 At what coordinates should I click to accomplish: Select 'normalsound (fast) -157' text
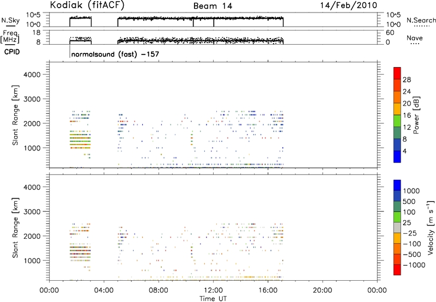click(115, 54)
